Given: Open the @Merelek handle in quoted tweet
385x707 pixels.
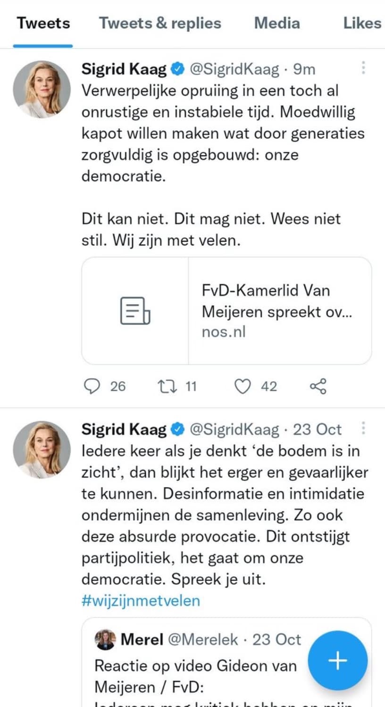Looking at the screenshot, I should (203, 640).
